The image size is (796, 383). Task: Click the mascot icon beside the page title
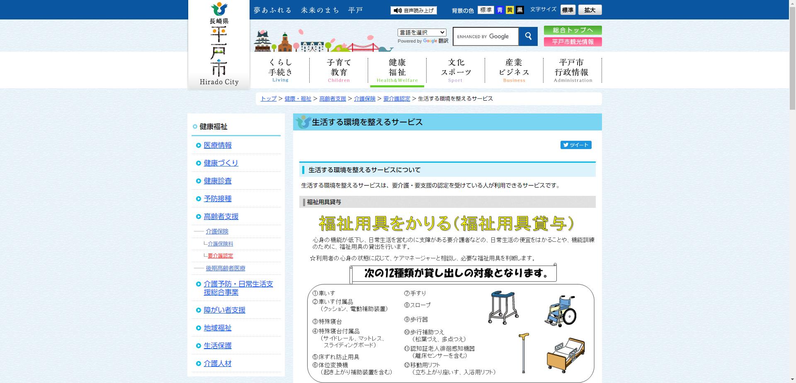[x=302, y=122]
